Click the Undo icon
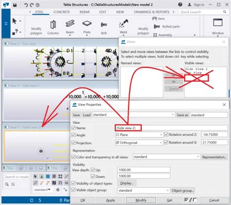Viewport: 231px width, 205px height. tap(26, 5)
